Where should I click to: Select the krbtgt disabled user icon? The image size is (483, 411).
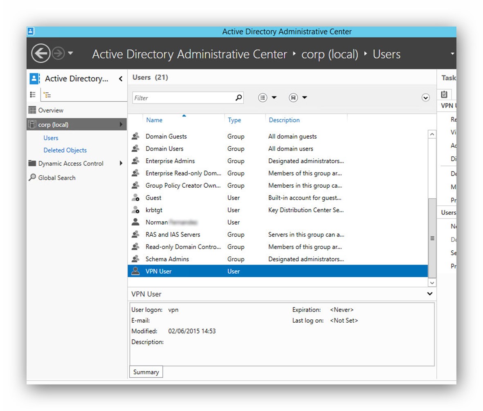[135, 210]
